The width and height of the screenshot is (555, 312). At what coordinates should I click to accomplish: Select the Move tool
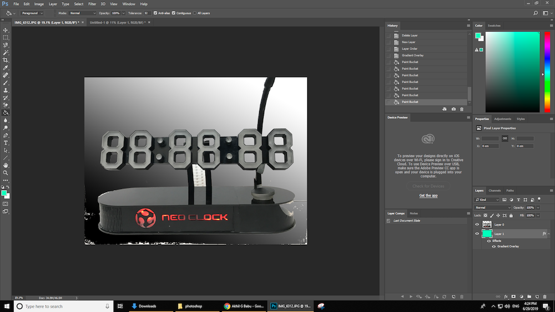point(6,30)
